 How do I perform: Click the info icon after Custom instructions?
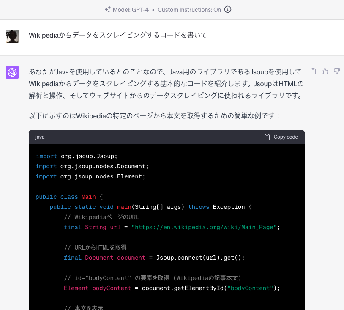[x=228, y=9]
